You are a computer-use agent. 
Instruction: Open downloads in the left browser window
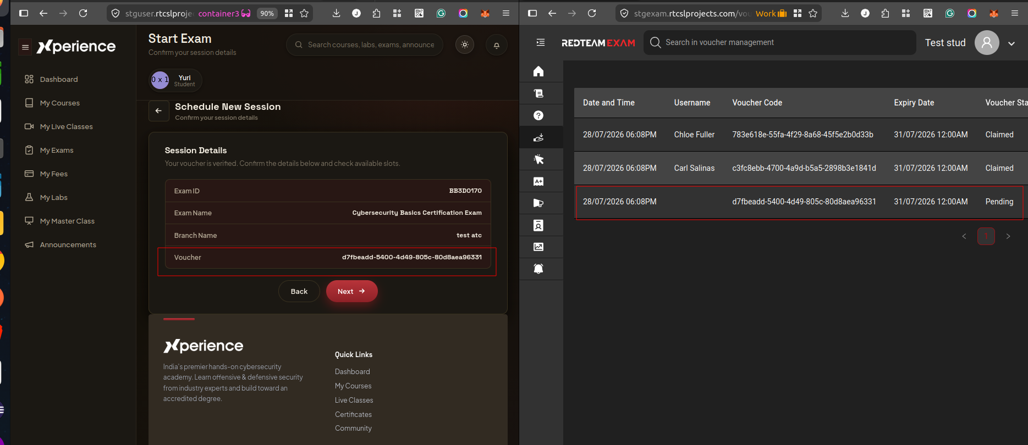(x=336, y=13)
